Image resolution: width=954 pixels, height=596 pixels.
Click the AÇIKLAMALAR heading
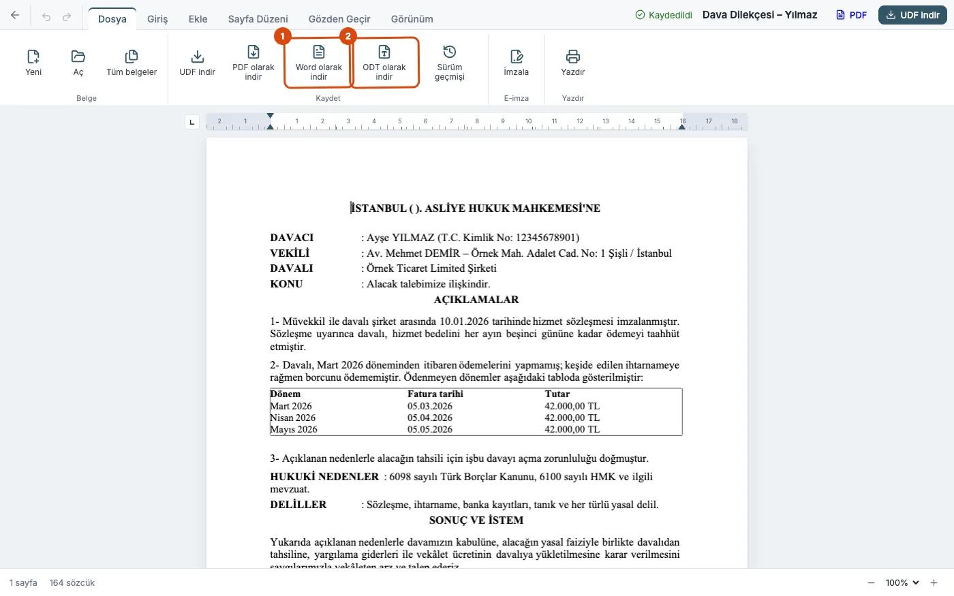click(476, 300)
